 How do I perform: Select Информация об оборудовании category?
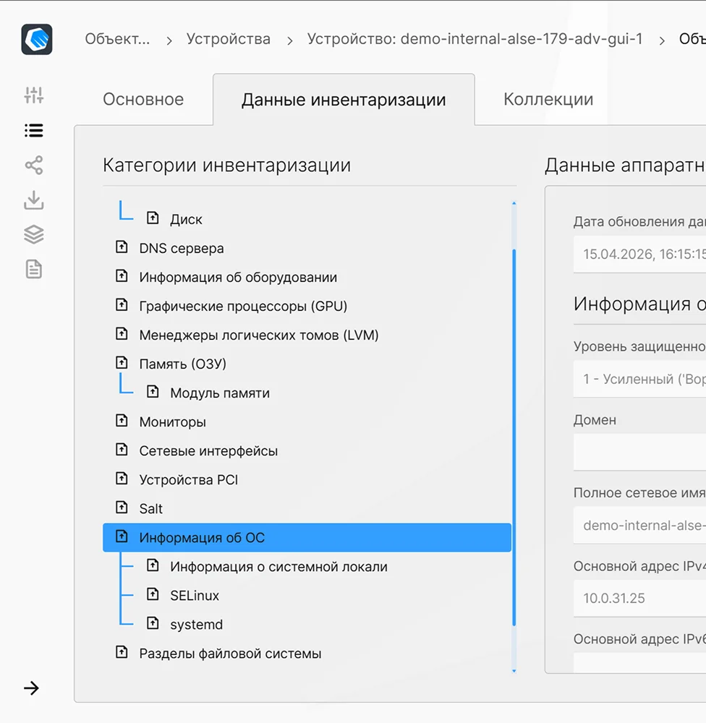pos(238,278)
